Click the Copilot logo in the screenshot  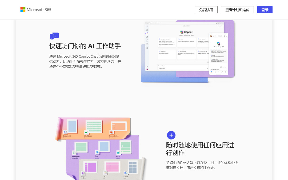(186, 32)
